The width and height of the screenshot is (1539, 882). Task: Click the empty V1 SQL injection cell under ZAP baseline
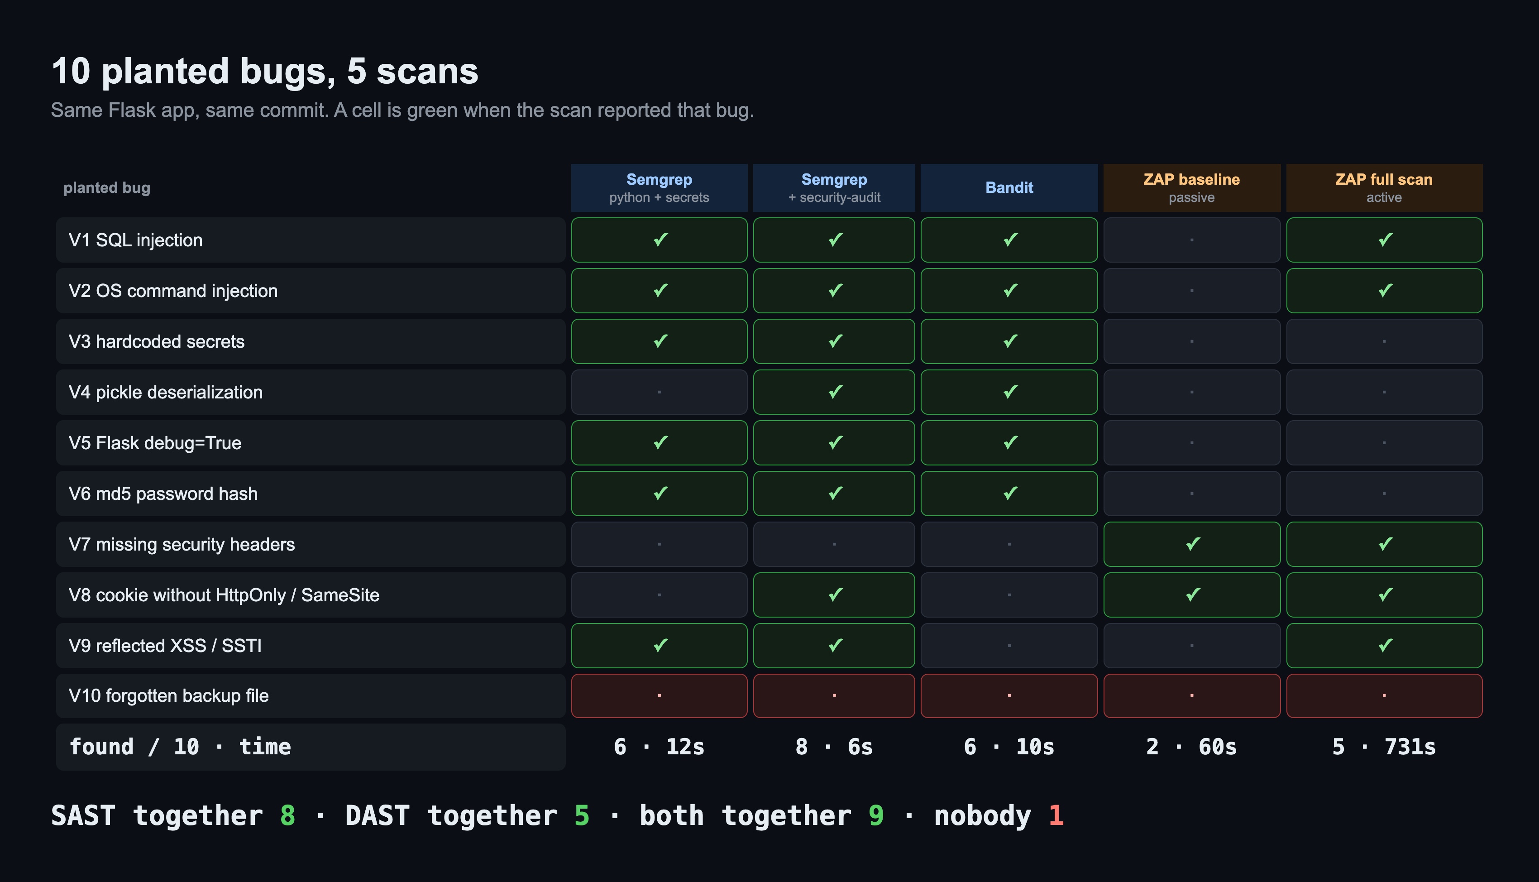click(x=1192, y=240)
